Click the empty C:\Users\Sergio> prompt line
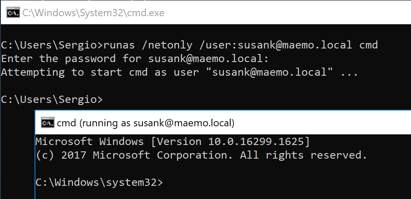The image size is (411, 199). [52, 99]
